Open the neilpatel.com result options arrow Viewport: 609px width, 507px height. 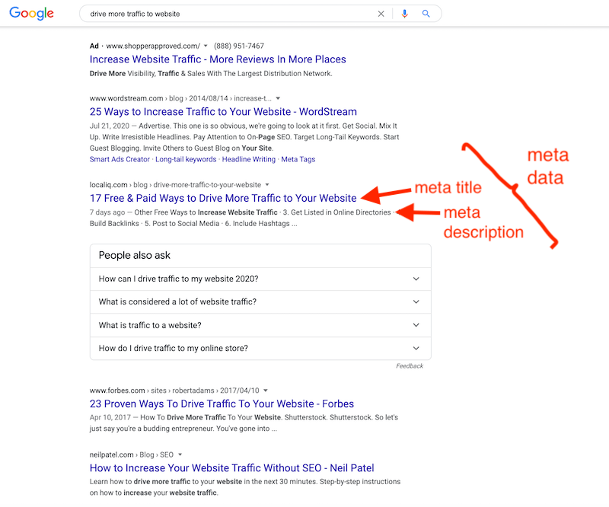pos(180,454)
